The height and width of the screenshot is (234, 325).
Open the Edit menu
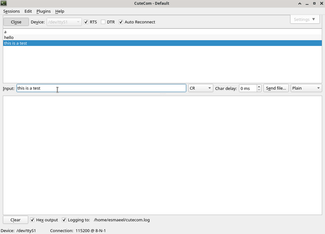28,11
